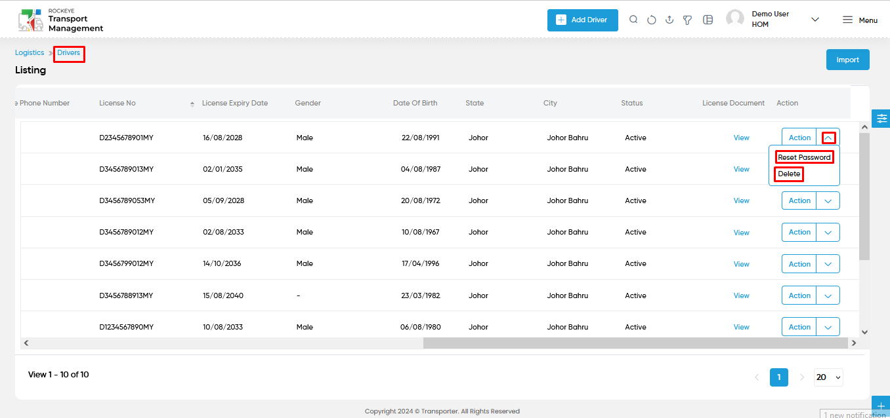Select page 1 in pagination
This screenshot has height=418, width=890.
(x=779, y=377)
